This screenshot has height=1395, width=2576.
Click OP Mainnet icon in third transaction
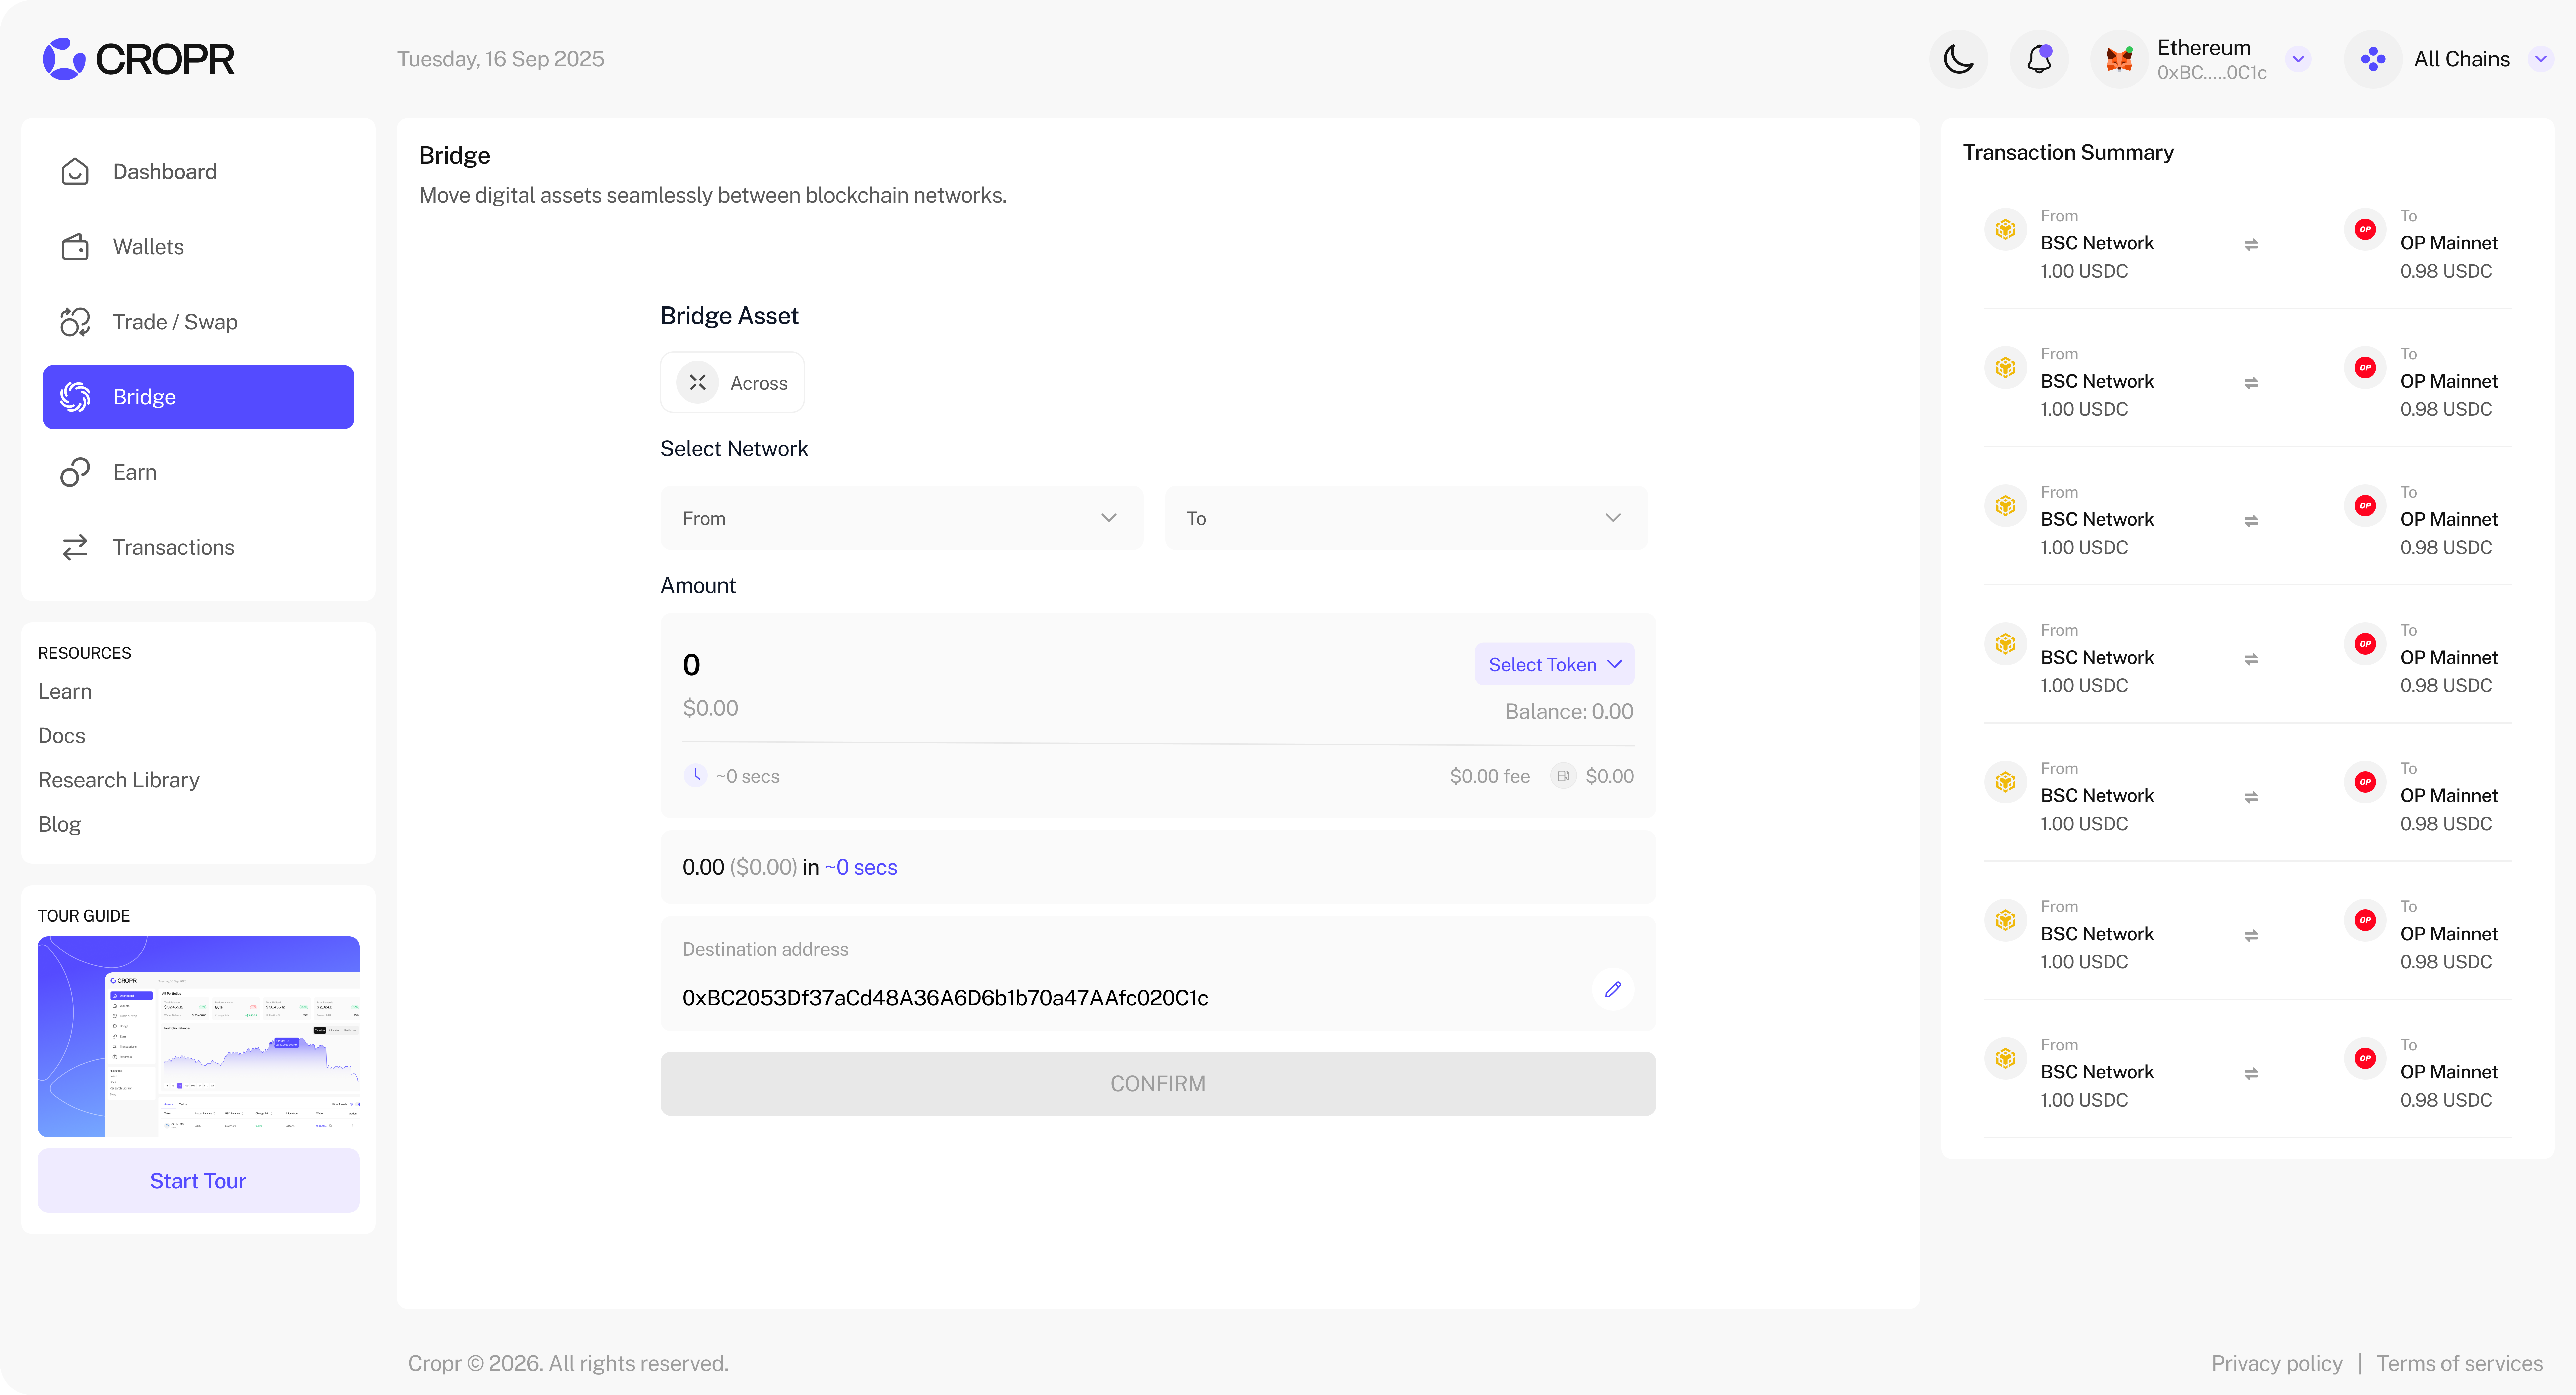point(2365,506)
